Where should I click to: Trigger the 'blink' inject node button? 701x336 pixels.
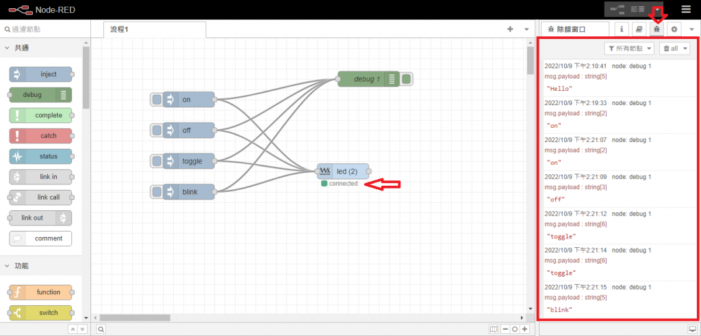157,192
